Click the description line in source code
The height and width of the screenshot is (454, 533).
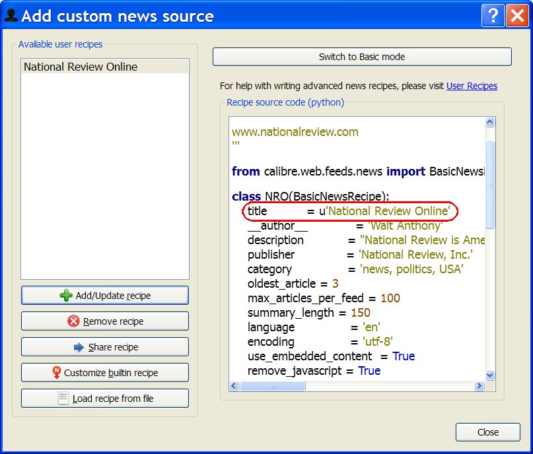click(x=366, y=240)
